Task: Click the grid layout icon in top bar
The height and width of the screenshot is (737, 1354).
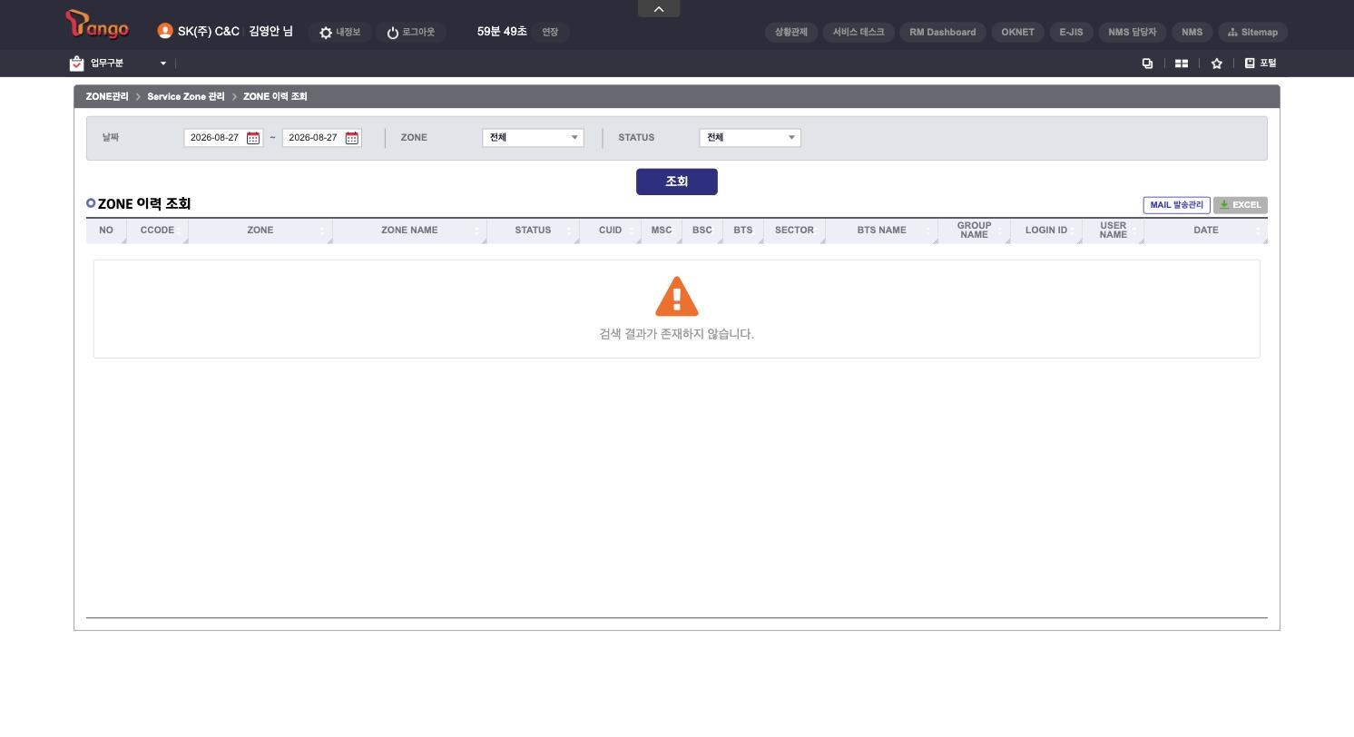Action: pos(1182,64)
